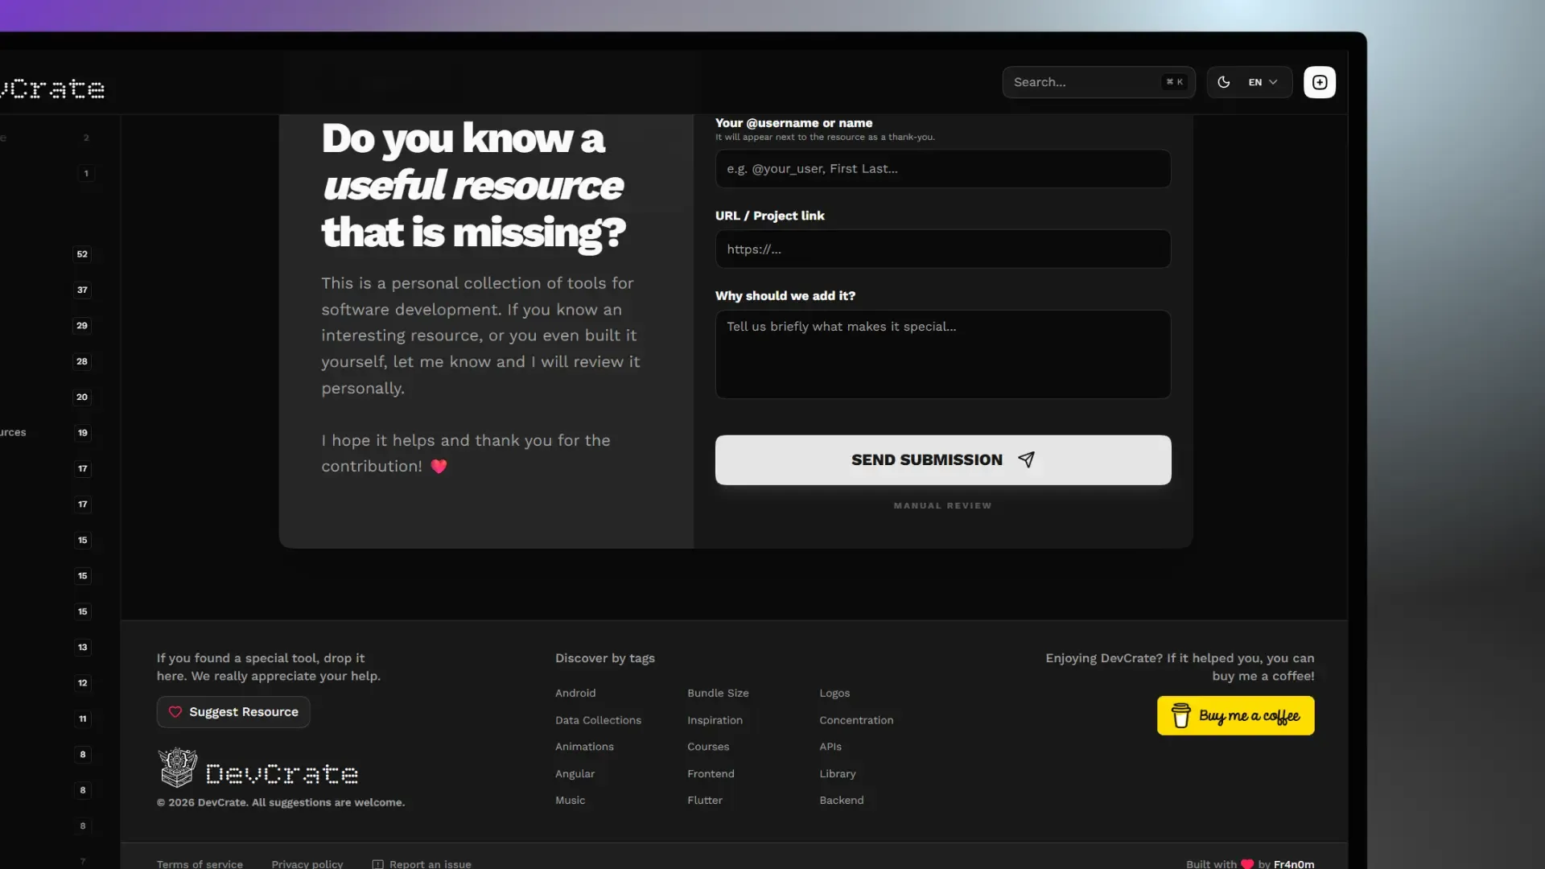This screenshot has height=869, width=1545.
Task: Click the 'Why should we add it' textarea
Action: point(942,354)
